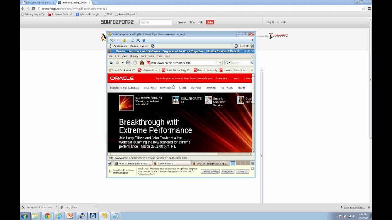Open the Firefox File menu
Viewport: 392px width, 220px height.
point(111,56)
